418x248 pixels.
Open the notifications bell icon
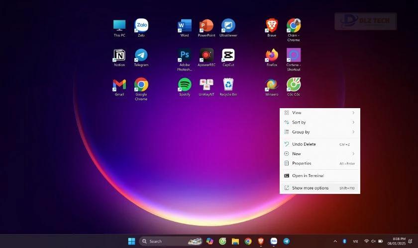point(410,241)
